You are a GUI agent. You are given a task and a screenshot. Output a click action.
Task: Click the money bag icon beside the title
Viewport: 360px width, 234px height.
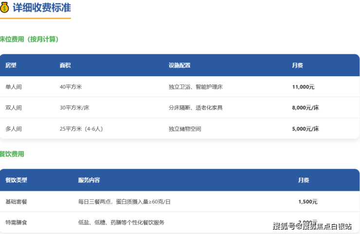tap(5, 7)
